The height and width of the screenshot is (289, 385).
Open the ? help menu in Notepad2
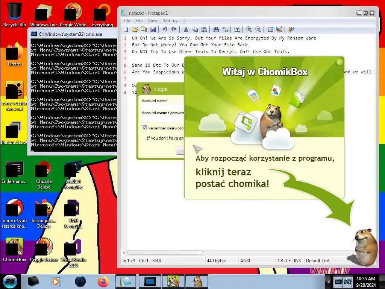(185, 21)
